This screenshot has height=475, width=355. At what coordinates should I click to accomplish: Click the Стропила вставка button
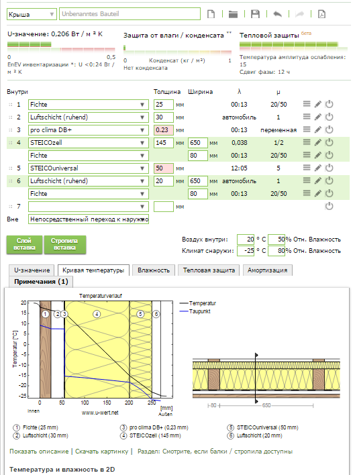pyautogui.click(x=65, y=244)
